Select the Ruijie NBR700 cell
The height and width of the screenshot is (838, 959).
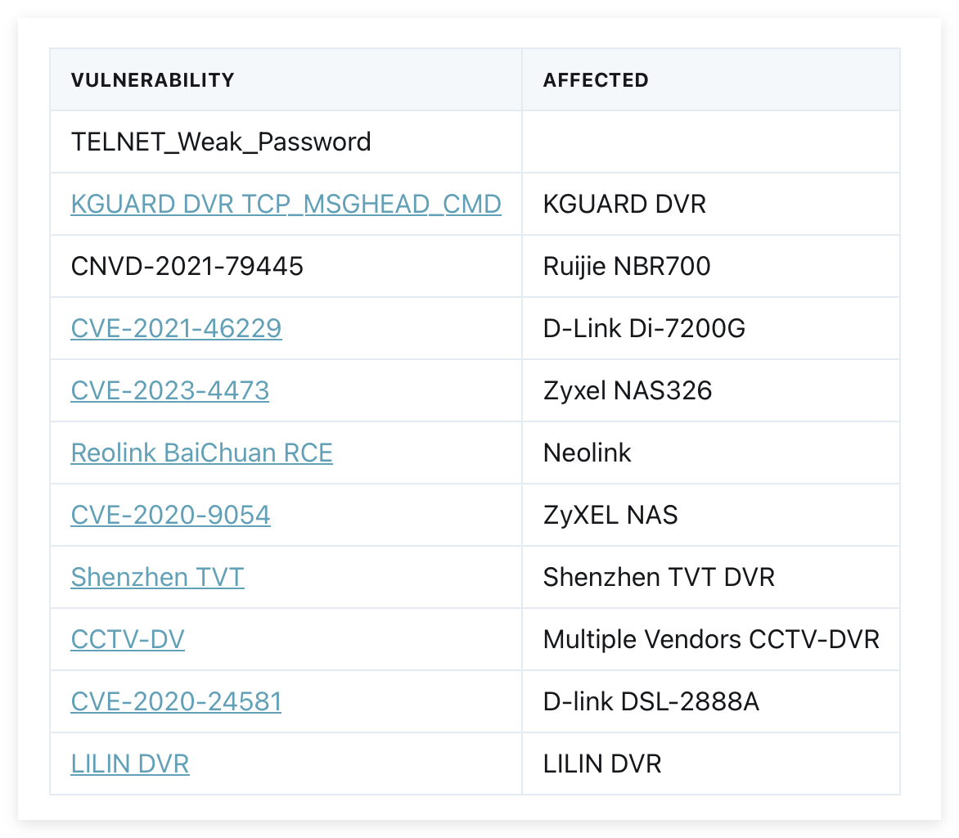click(627, 266)
